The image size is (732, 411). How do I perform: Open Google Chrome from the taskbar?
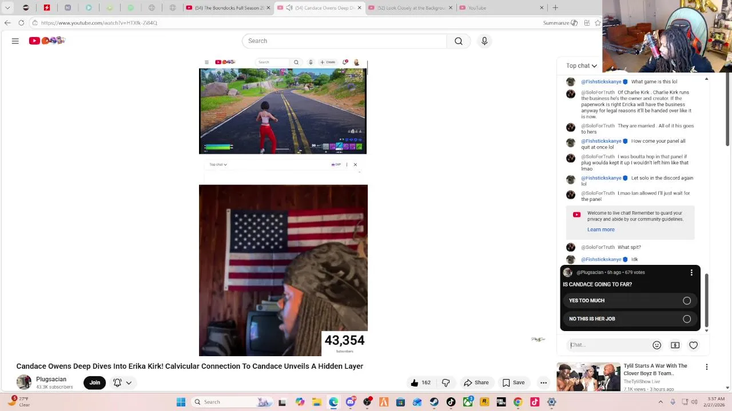[x=518, y=402]
